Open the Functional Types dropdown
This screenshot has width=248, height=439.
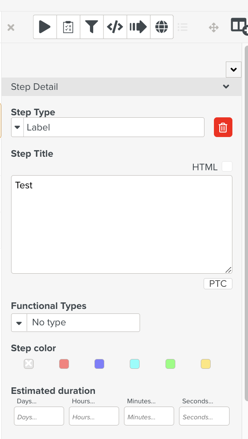19,322
